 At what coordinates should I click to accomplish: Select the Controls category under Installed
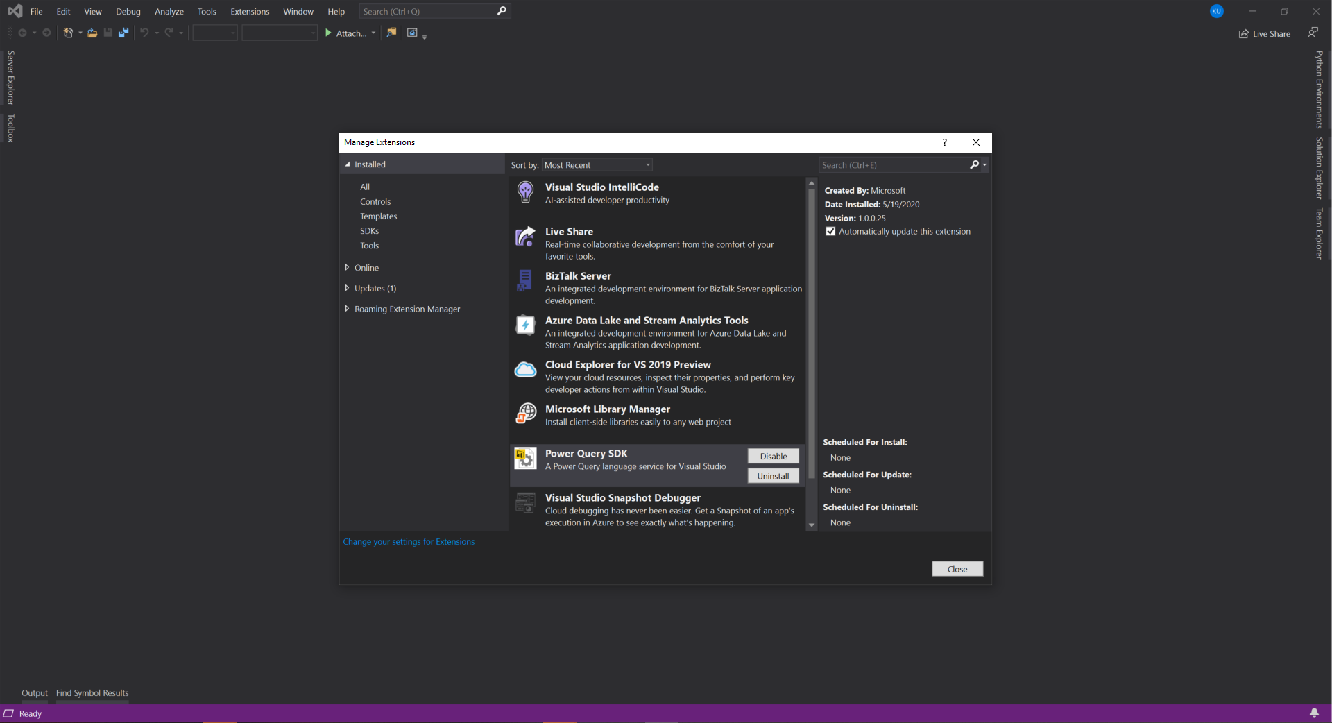pos(375,202)
